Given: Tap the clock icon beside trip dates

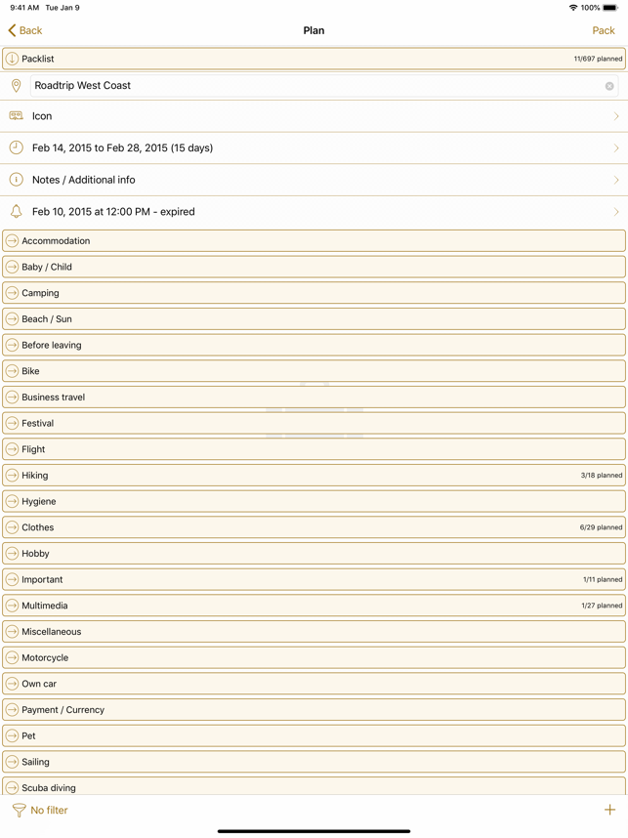Looking at the screenshot, I should (16, 148).
